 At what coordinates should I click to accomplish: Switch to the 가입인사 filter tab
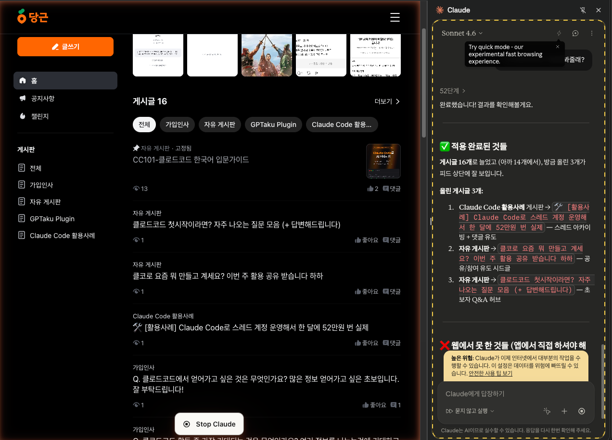(x=177, y=125)
